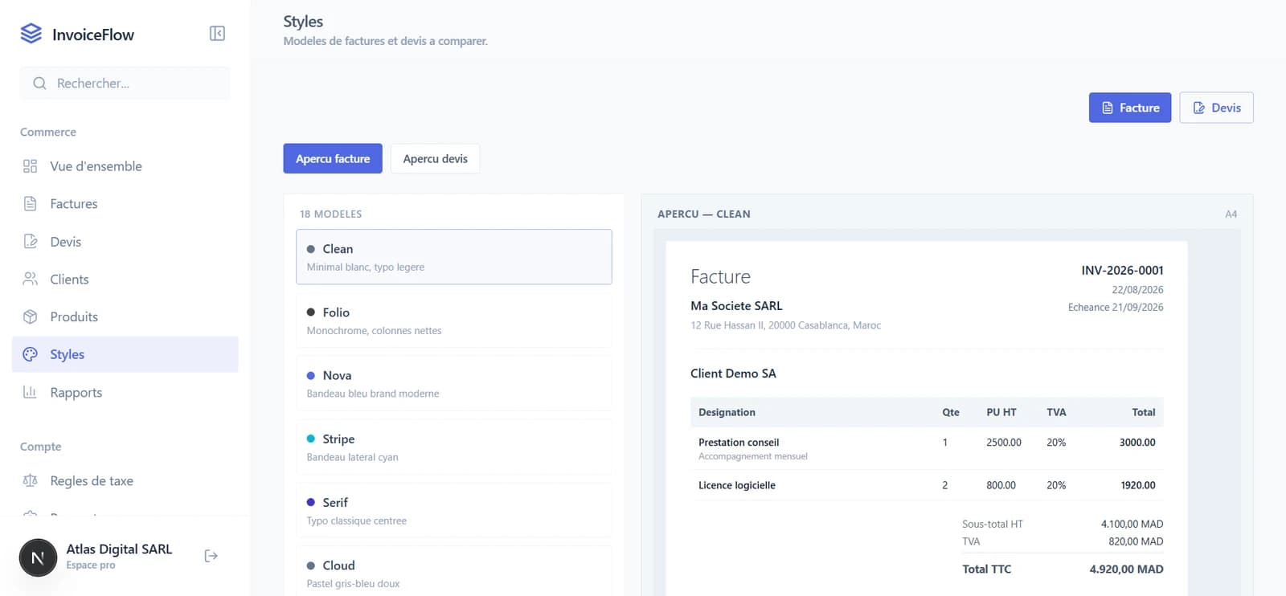The width and height of the screenshot is (1286, 596).
Task: Create a new Facture with top button
Action: pos(1130,108)
